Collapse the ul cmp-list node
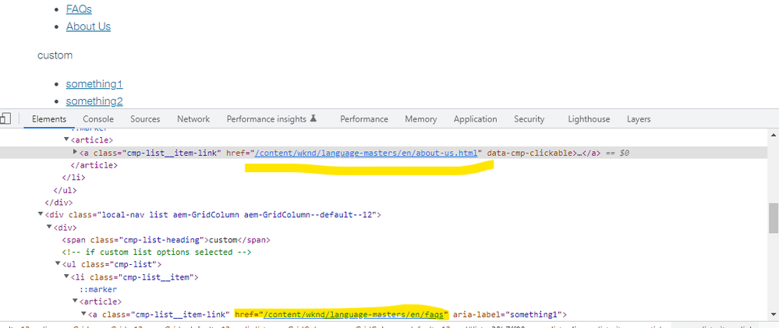Viewport: 779px width, 328px height. [58, 264]
